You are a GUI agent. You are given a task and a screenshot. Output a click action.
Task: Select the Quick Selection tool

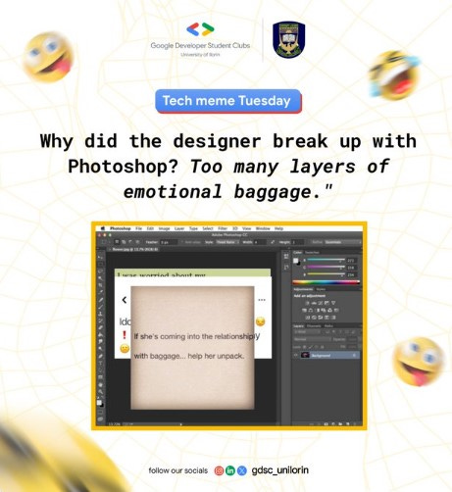(100, 278)
